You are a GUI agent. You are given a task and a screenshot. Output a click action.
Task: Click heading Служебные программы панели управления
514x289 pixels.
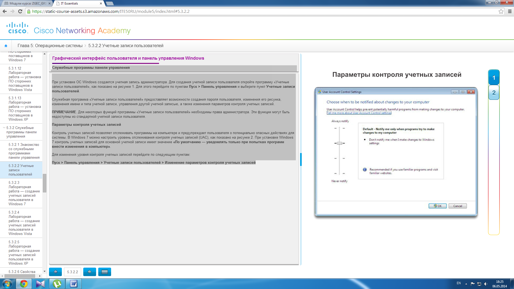pyautogui.click(x=91, y=68)
